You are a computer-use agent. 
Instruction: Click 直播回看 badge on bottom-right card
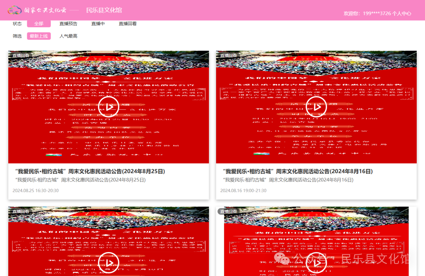point(228,211)
